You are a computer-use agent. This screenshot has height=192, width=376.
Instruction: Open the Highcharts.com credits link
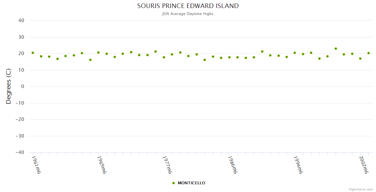click(361, 189)
